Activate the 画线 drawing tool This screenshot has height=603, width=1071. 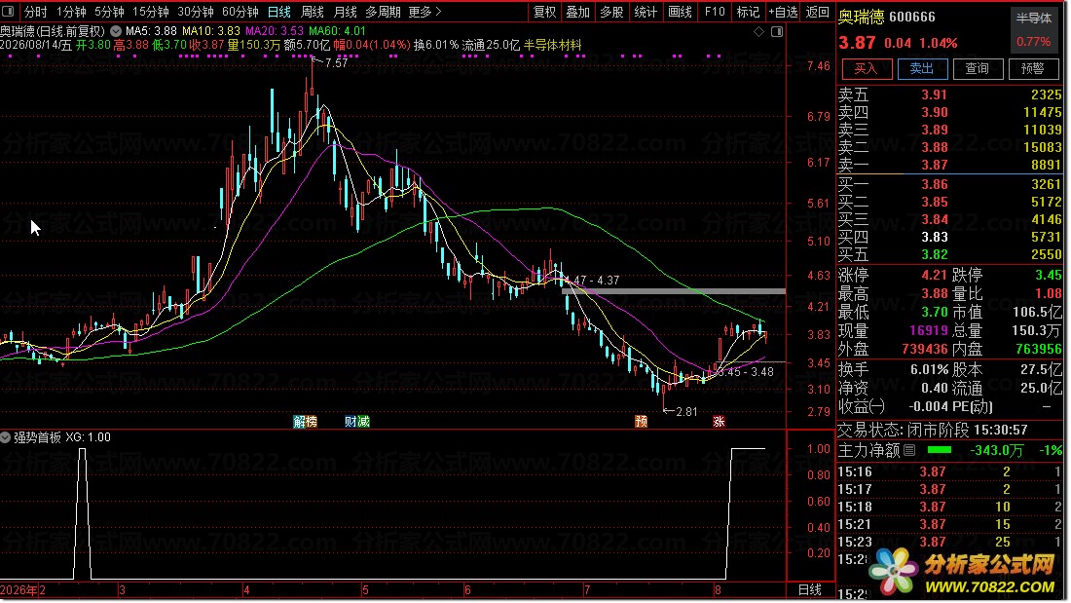680,12
